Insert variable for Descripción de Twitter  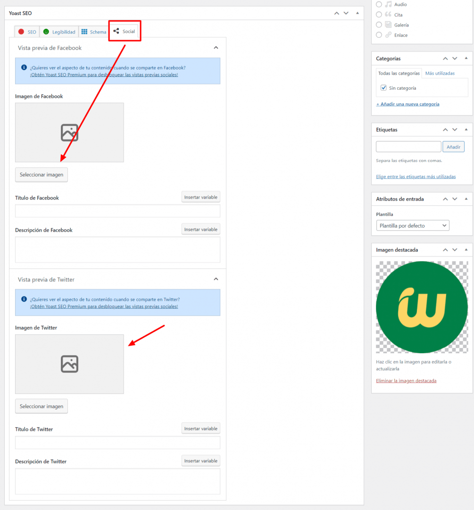[x=201, y=460]
